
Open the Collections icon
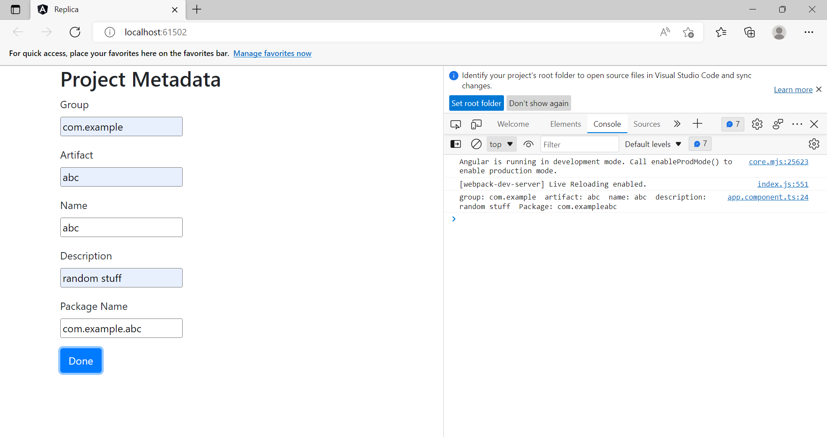point(749,32)
